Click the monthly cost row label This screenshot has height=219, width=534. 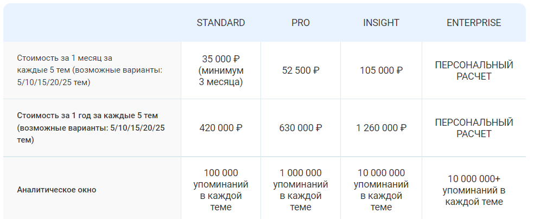[90, 70]
